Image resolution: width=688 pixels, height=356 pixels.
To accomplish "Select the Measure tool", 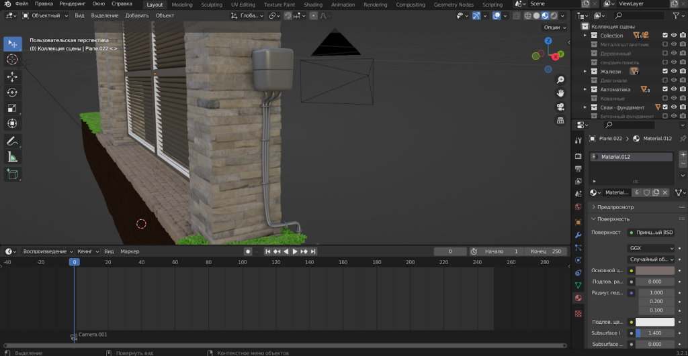I will [12, 157].
